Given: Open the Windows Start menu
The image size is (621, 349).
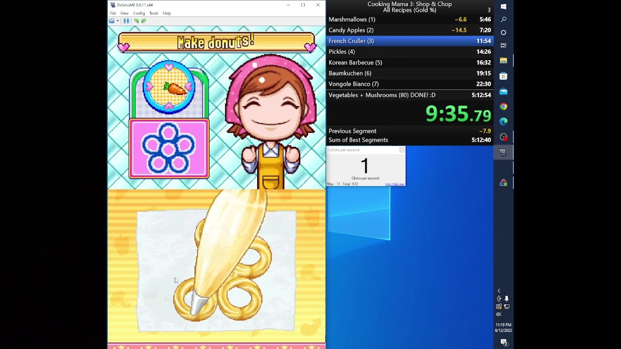Looking at the screenshot, I should (503, 6).
